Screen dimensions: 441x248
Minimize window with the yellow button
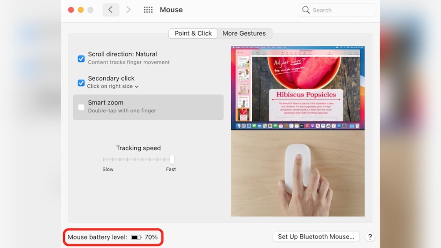[x=81, y=10]
